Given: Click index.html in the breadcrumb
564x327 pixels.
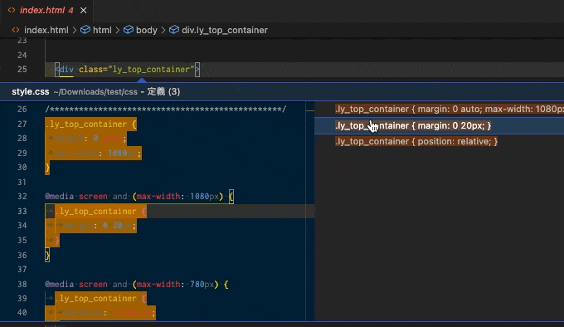Looking at the screenshot, I should [x=46, y=30].
